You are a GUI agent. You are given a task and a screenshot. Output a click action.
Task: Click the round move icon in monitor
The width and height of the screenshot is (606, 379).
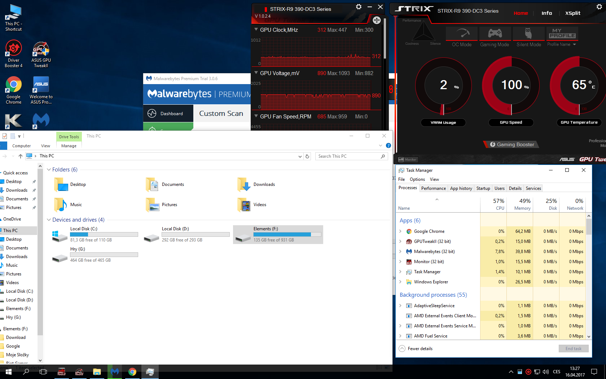pos(377,20)
